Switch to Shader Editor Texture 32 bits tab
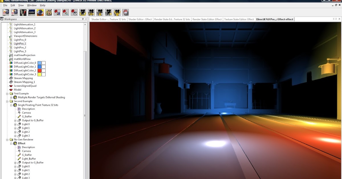 (109, 19)
